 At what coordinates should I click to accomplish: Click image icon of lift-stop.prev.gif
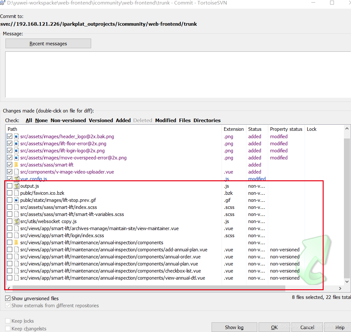16,200
